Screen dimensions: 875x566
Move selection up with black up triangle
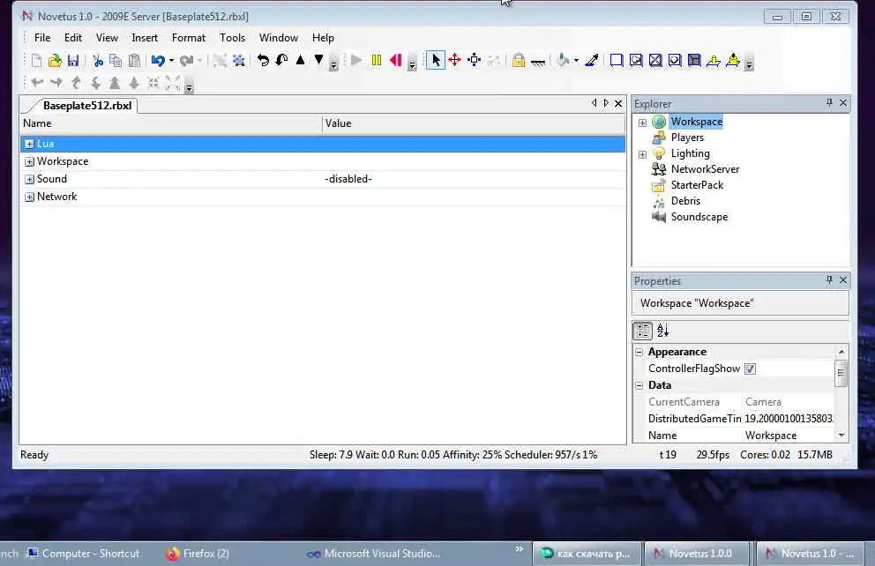(x=300, y=60)
